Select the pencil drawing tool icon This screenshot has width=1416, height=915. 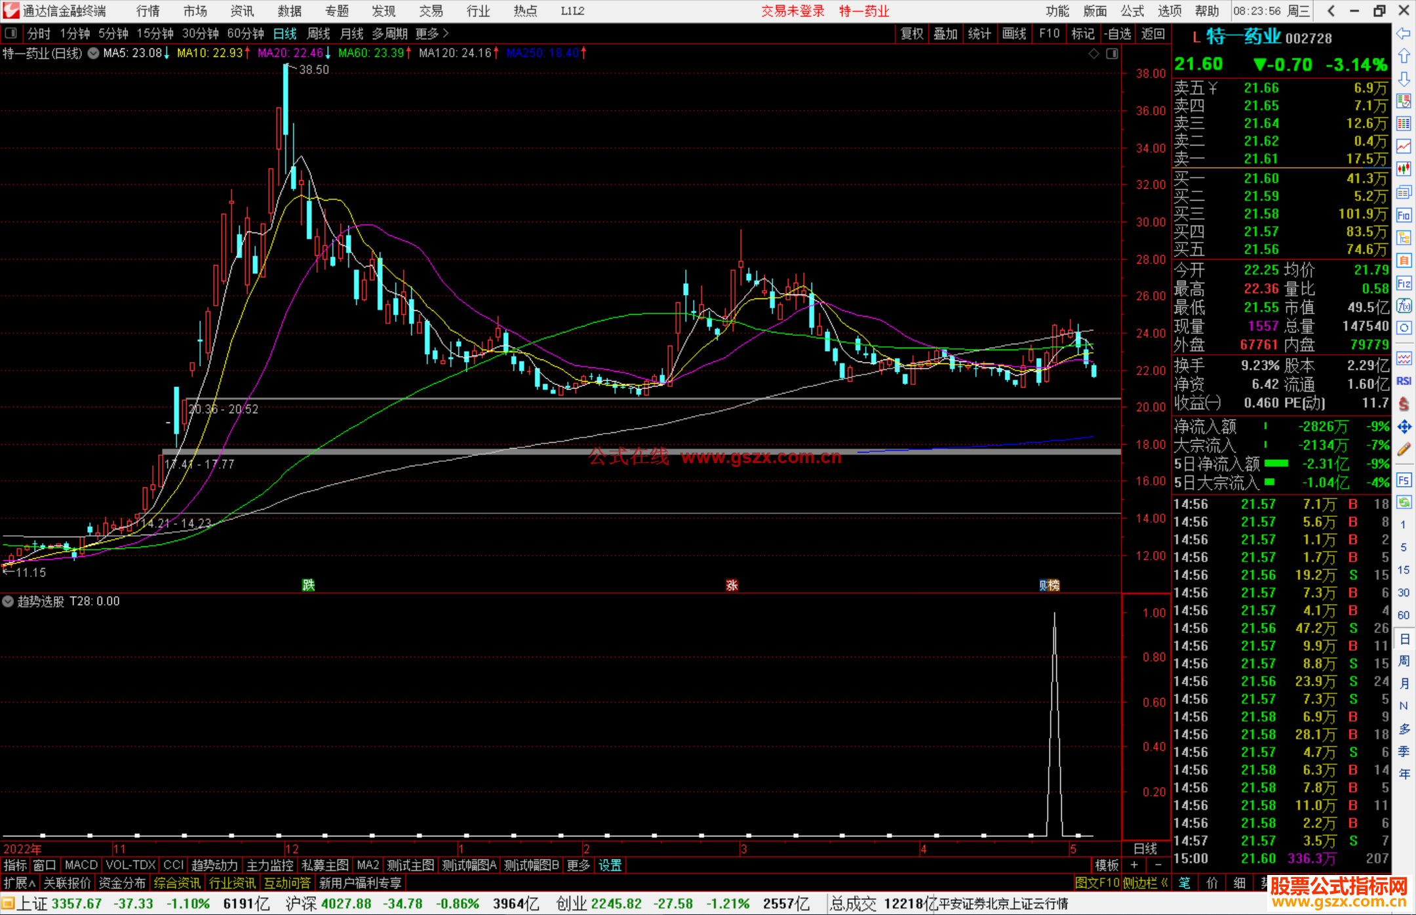click(1404, 449)
